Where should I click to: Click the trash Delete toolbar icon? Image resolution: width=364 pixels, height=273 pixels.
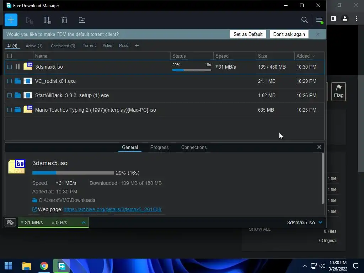64,20
